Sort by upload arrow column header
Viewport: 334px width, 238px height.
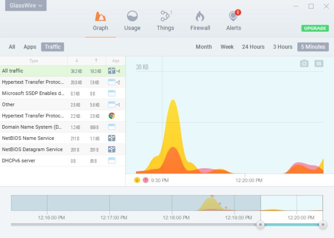[x=96, y=61]
